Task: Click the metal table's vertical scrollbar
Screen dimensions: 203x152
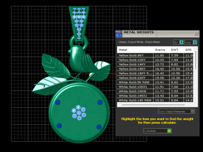Action: coord(196,60)
